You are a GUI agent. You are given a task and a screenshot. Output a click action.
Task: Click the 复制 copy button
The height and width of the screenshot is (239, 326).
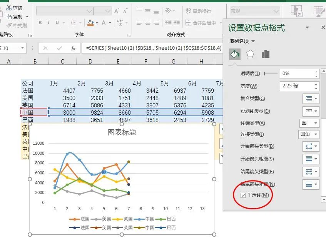tap(15, 17)
